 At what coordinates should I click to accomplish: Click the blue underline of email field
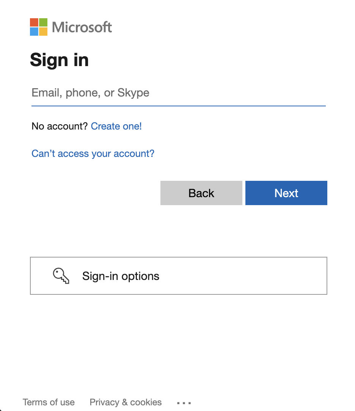179,106
